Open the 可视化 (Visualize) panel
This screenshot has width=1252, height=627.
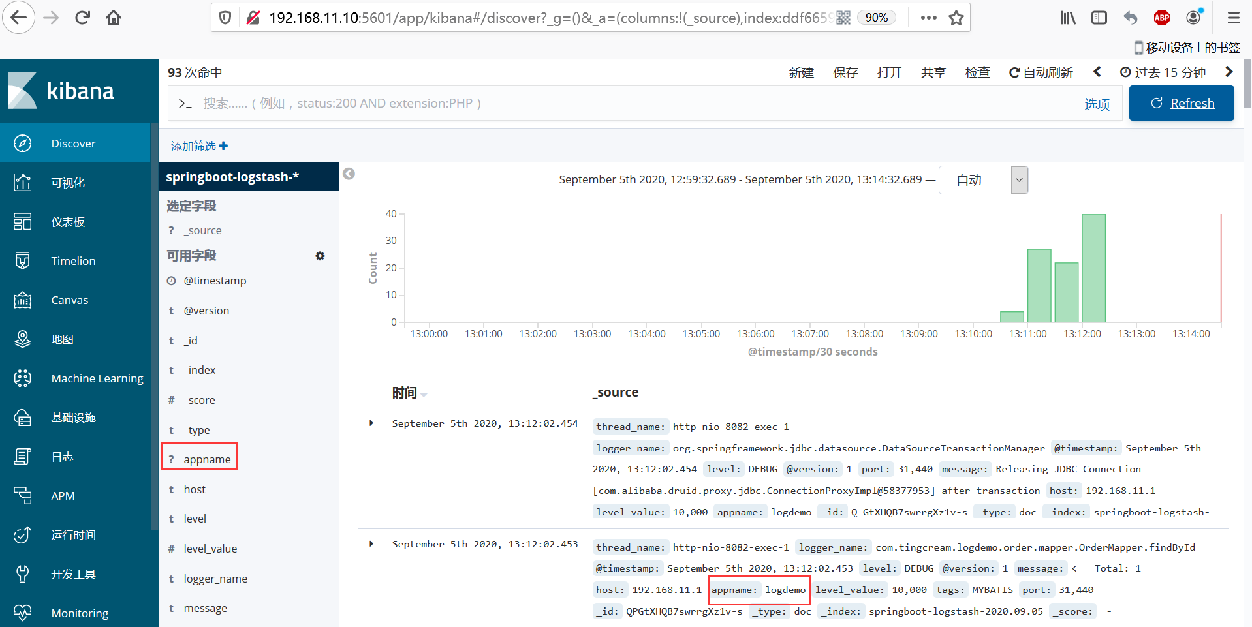(x=68, y=182)
